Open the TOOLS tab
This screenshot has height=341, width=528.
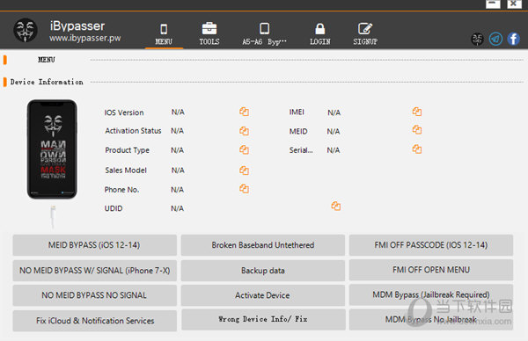coord(209,34)
